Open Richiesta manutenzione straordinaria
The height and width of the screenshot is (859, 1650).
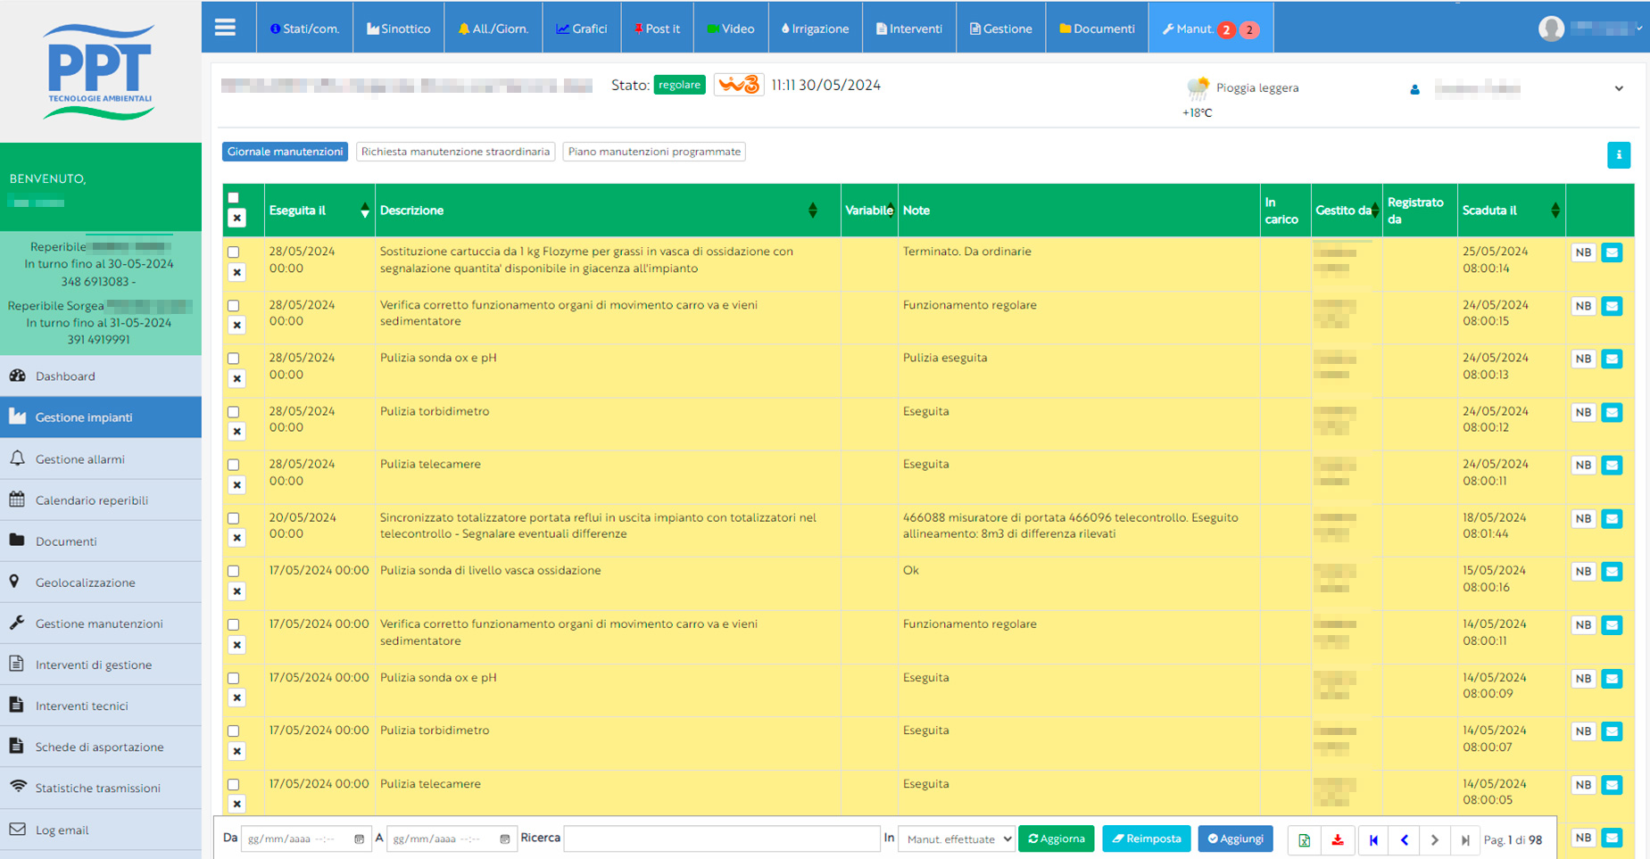(x=455, y=152)
